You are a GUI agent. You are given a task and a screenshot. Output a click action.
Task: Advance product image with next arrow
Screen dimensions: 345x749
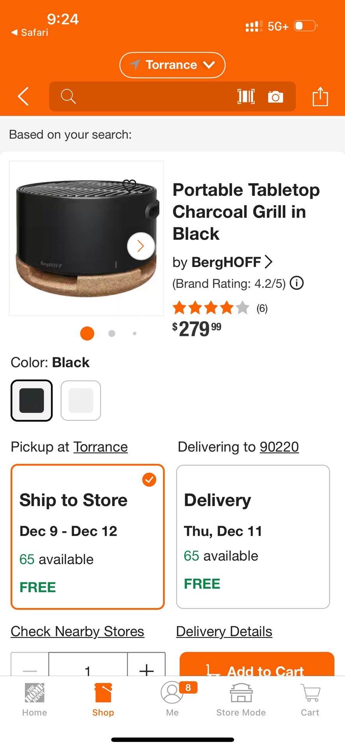[141, 246]
